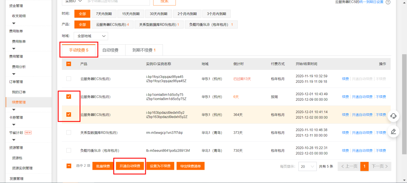Click the 批量续费 button
This screenshot has width=407, height=183.
(103, 166)
